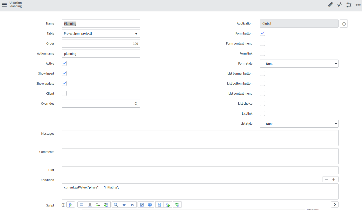Click the Condition field minus button
This screenshot has height=210, width=362.
(326, 179)
